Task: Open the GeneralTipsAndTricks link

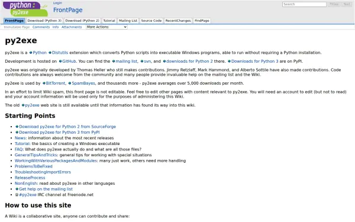Action: point(35,155)
